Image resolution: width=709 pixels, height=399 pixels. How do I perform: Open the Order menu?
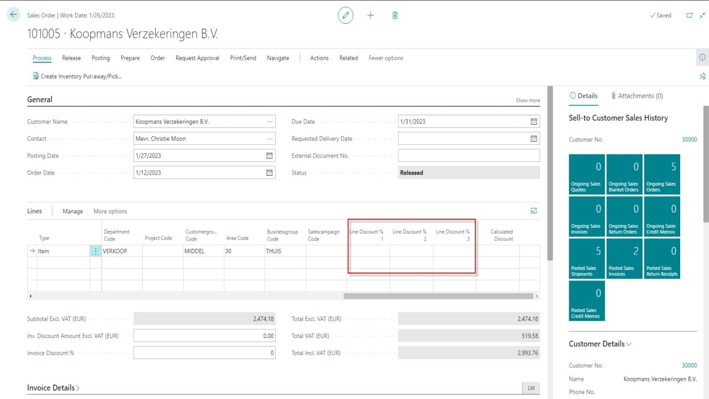158,58
